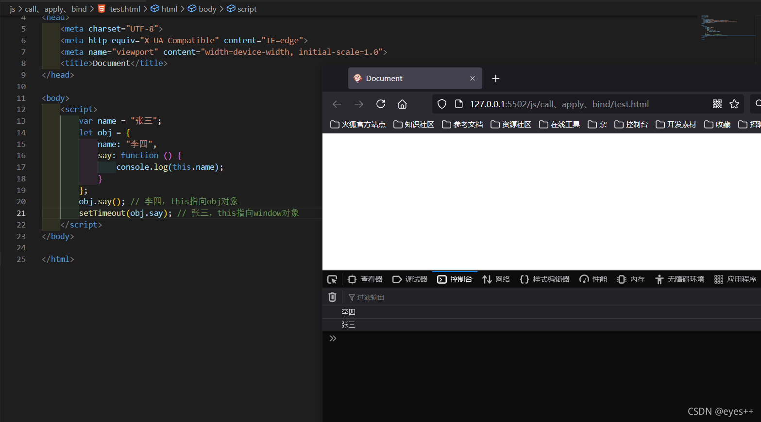Select the js breadcrumb segment
The height and width of the screenshot is (422, 761).
click(13, 9)
